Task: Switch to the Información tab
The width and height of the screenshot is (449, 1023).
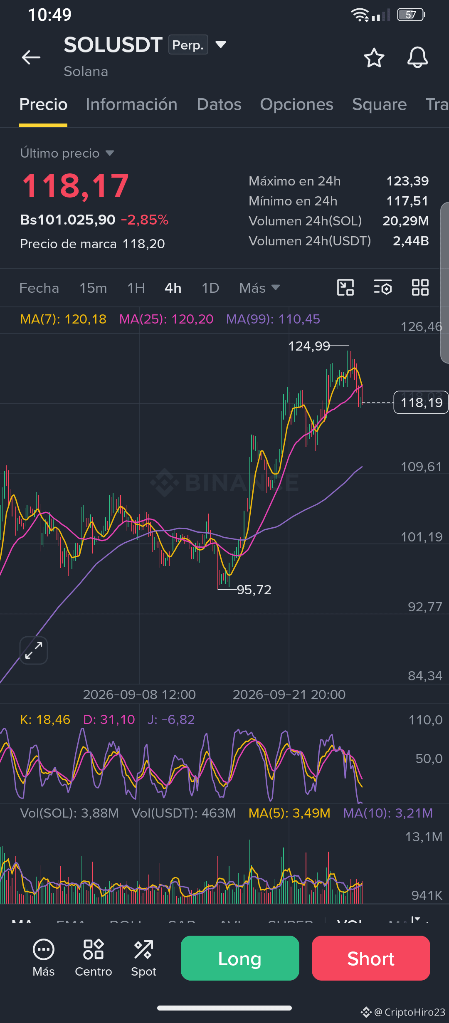Action: pos(131,104)
